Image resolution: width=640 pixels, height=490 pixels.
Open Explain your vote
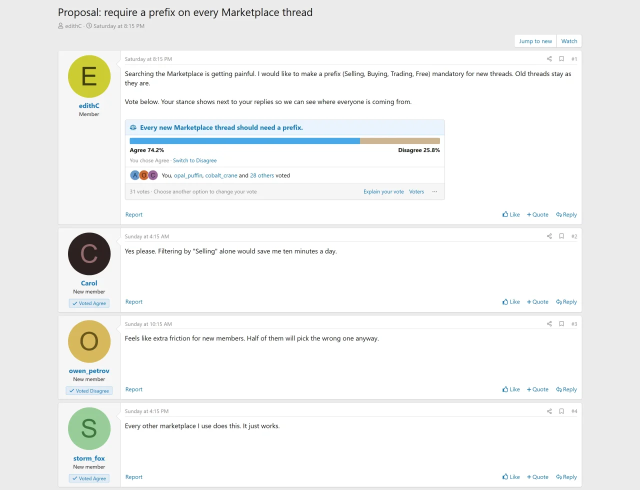coord(383,191)
